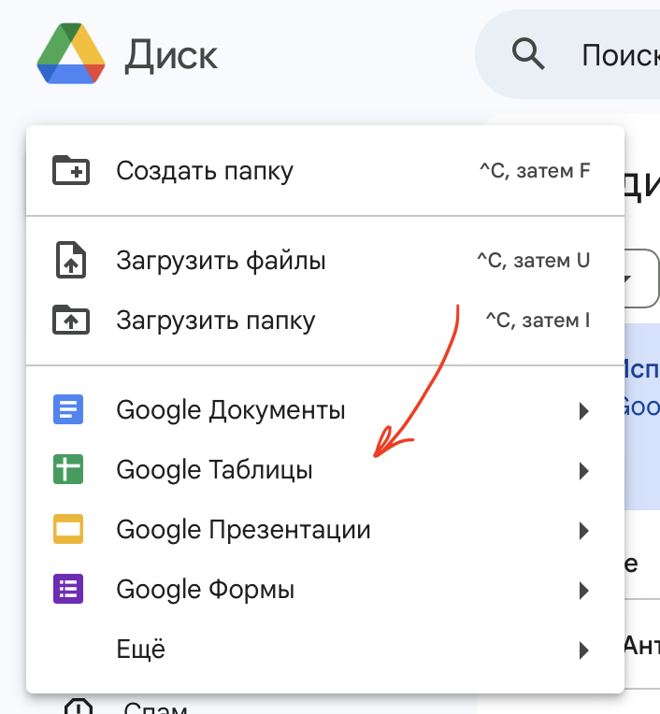Expand the Google Документы submenu arrow
Image resolution: width=660 pixels, height=714 pixels.
(x=583, y=410)
